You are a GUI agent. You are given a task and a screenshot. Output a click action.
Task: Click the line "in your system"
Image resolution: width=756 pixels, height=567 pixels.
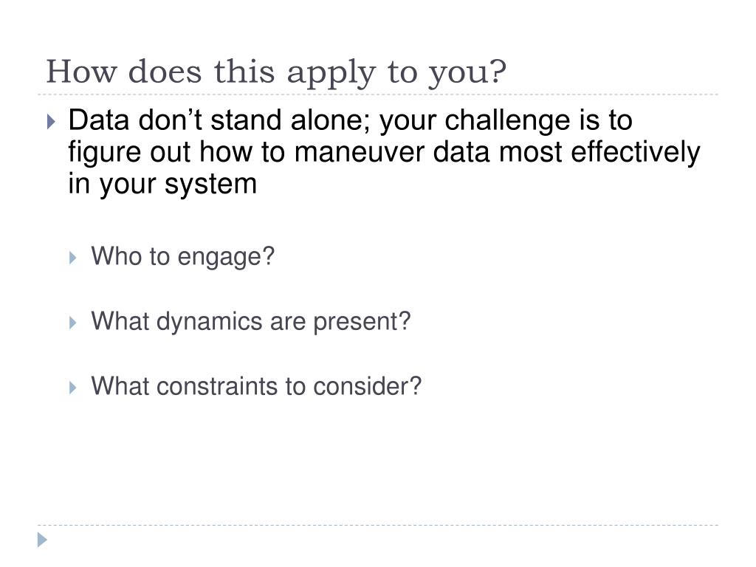pyautogui.click(x=162, y=184)
